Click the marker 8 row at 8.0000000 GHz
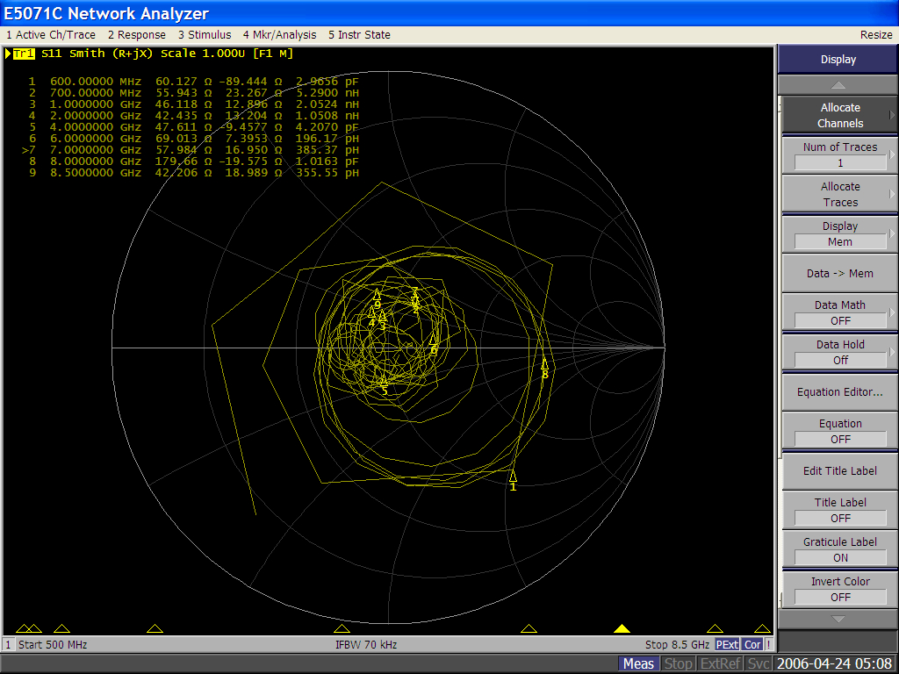Viewport: 899px width, 674px height. coord(194,161)
